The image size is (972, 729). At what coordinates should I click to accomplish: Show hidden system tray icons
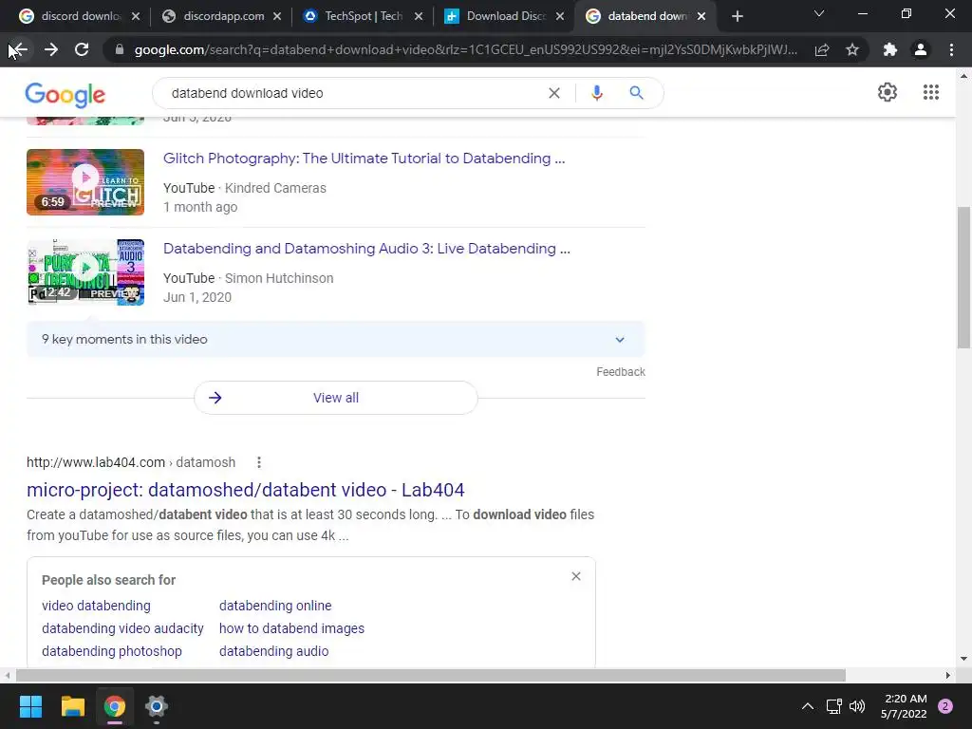808,706
